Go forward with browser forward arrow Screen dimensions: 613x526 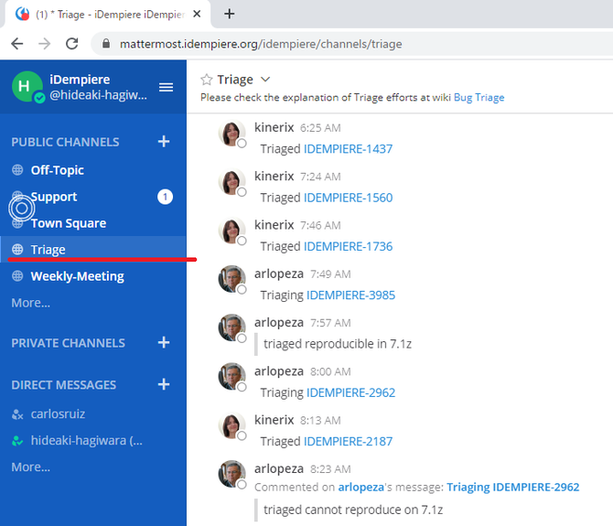[x=45, y=44]
